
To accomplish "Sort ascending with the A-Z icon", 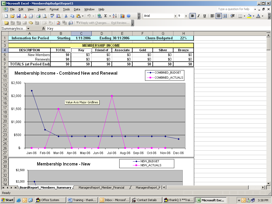I will 115,16.
